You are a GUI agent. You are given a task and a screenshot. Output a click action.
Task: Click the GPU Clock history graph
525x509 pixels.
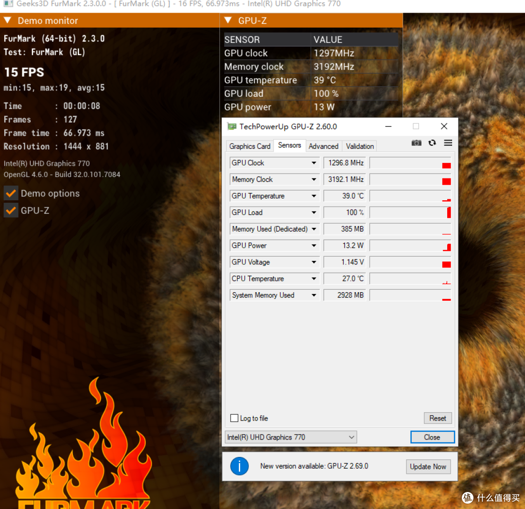coord(410,163)
